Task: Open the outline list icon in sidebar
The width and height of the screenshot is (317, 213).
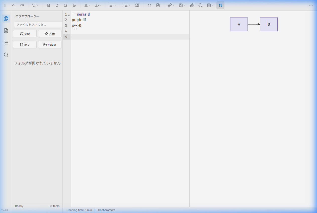Action: [x=6, y=43]
